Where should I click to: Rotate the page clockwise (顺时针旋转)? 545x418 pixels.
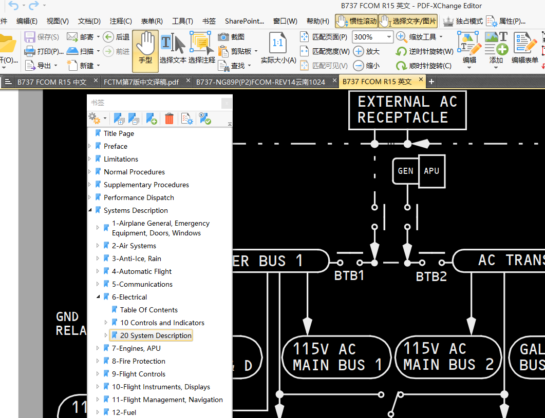point(424,66)
